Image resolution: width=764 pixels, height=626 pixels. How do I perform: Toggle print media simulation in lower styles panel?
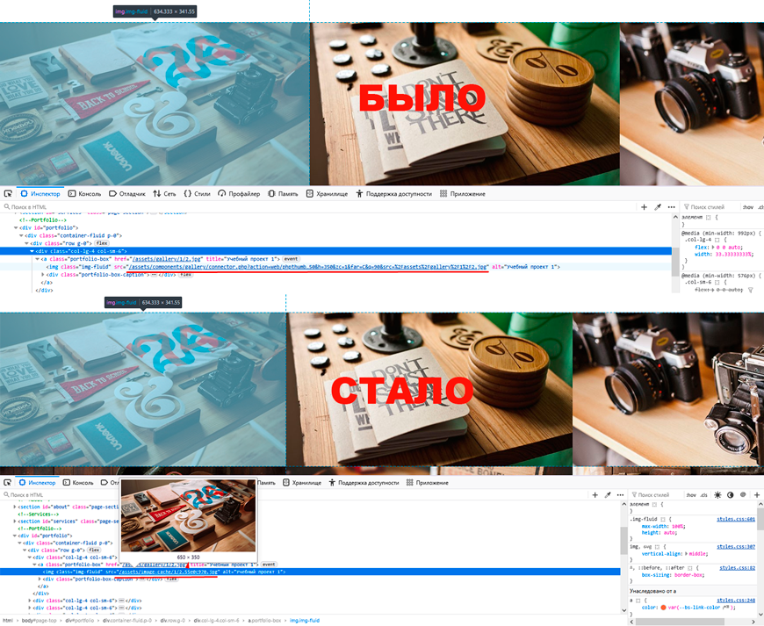(743, 495)
